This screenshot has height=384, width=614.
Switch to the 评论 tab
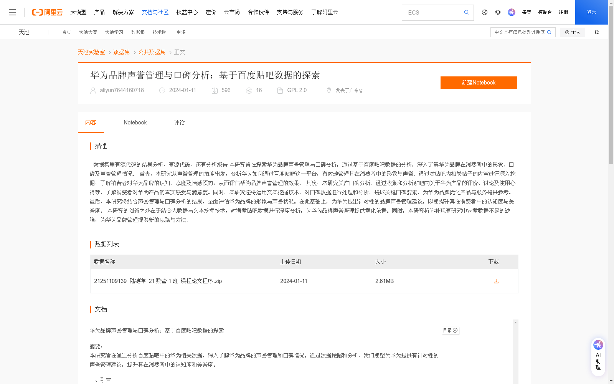pos(179,122)
